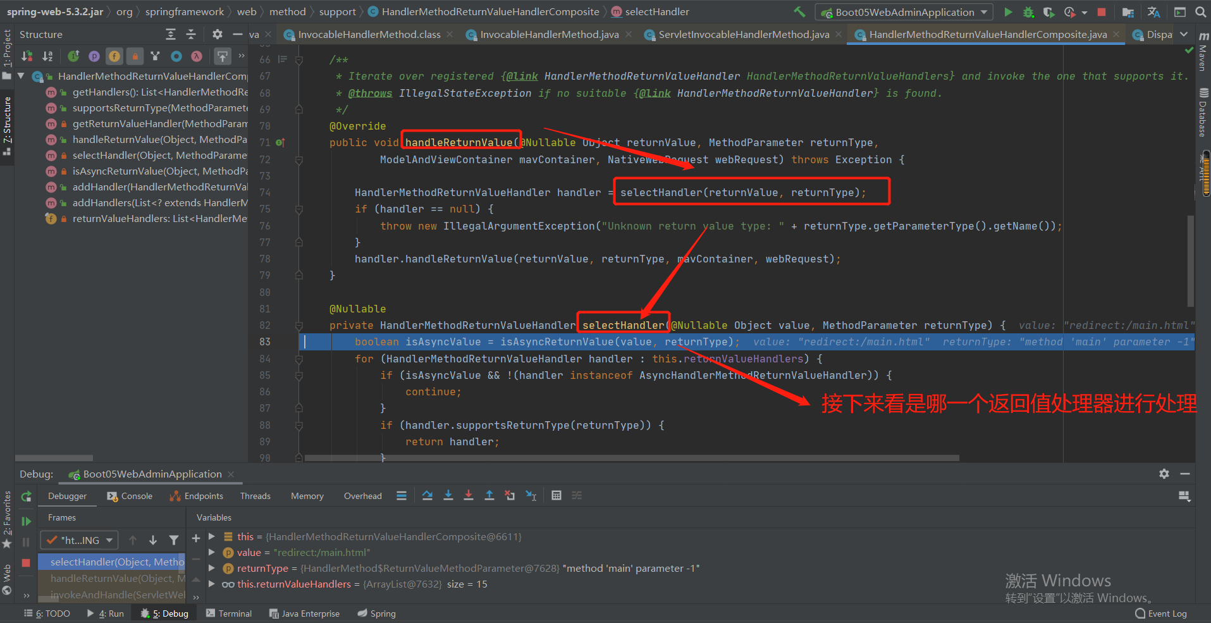Click Force Step Into red arrow icon
Viewport: 1211px width, 623px height.
[469, 496]
